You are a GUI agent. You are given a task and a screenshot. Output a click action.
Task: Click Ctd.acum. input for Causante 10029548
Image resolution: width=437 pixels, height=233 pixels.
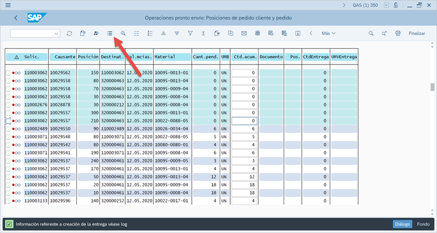[x=244, y=137]
